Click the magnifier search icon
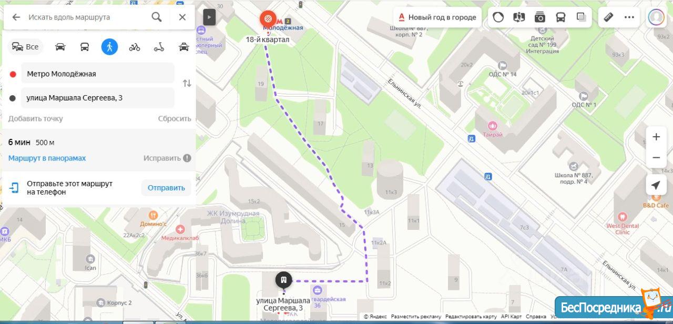 click(x=157, y=17)
